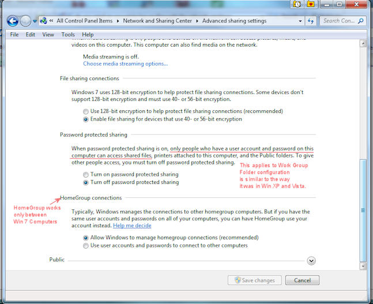Expand arrow after Network and Sharing Center

pos(197,21)
